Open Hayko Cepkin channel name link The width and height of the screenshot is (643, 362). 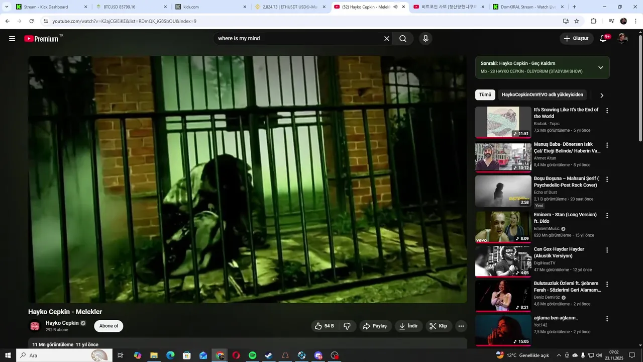(x=62, y=323)
